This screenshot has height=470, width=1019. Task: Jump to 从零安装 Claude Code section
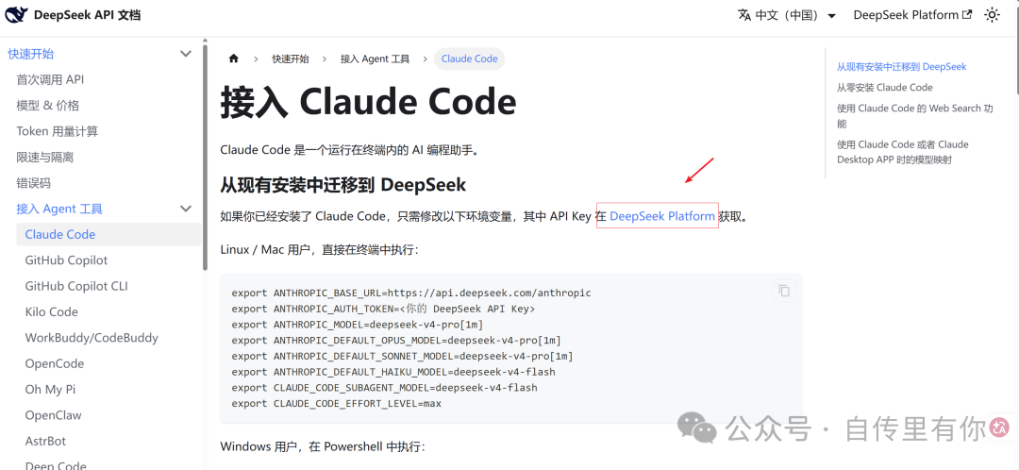tap(884, 87)
